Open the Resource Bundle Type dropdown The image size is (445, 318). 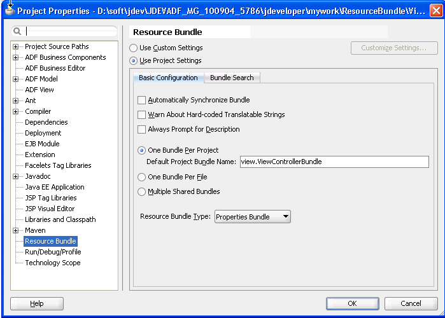point(253,217)
